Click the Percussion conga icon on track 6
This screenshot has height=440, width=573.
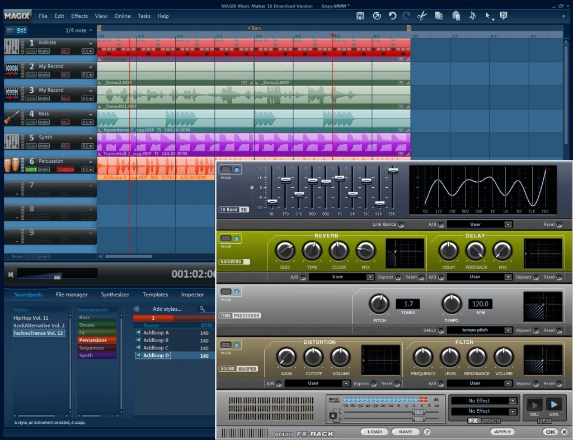(11, 165)
